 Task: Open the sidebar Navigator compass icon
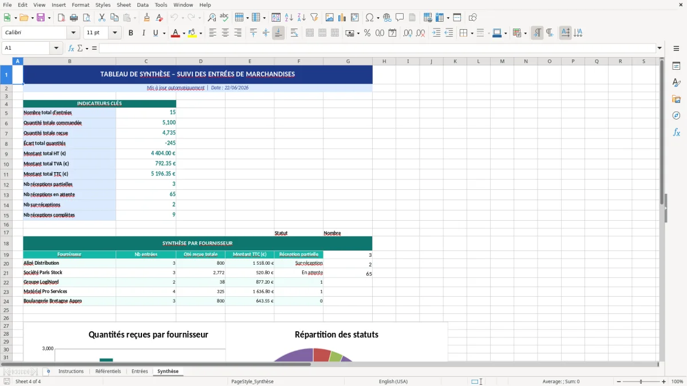[676, 116]
